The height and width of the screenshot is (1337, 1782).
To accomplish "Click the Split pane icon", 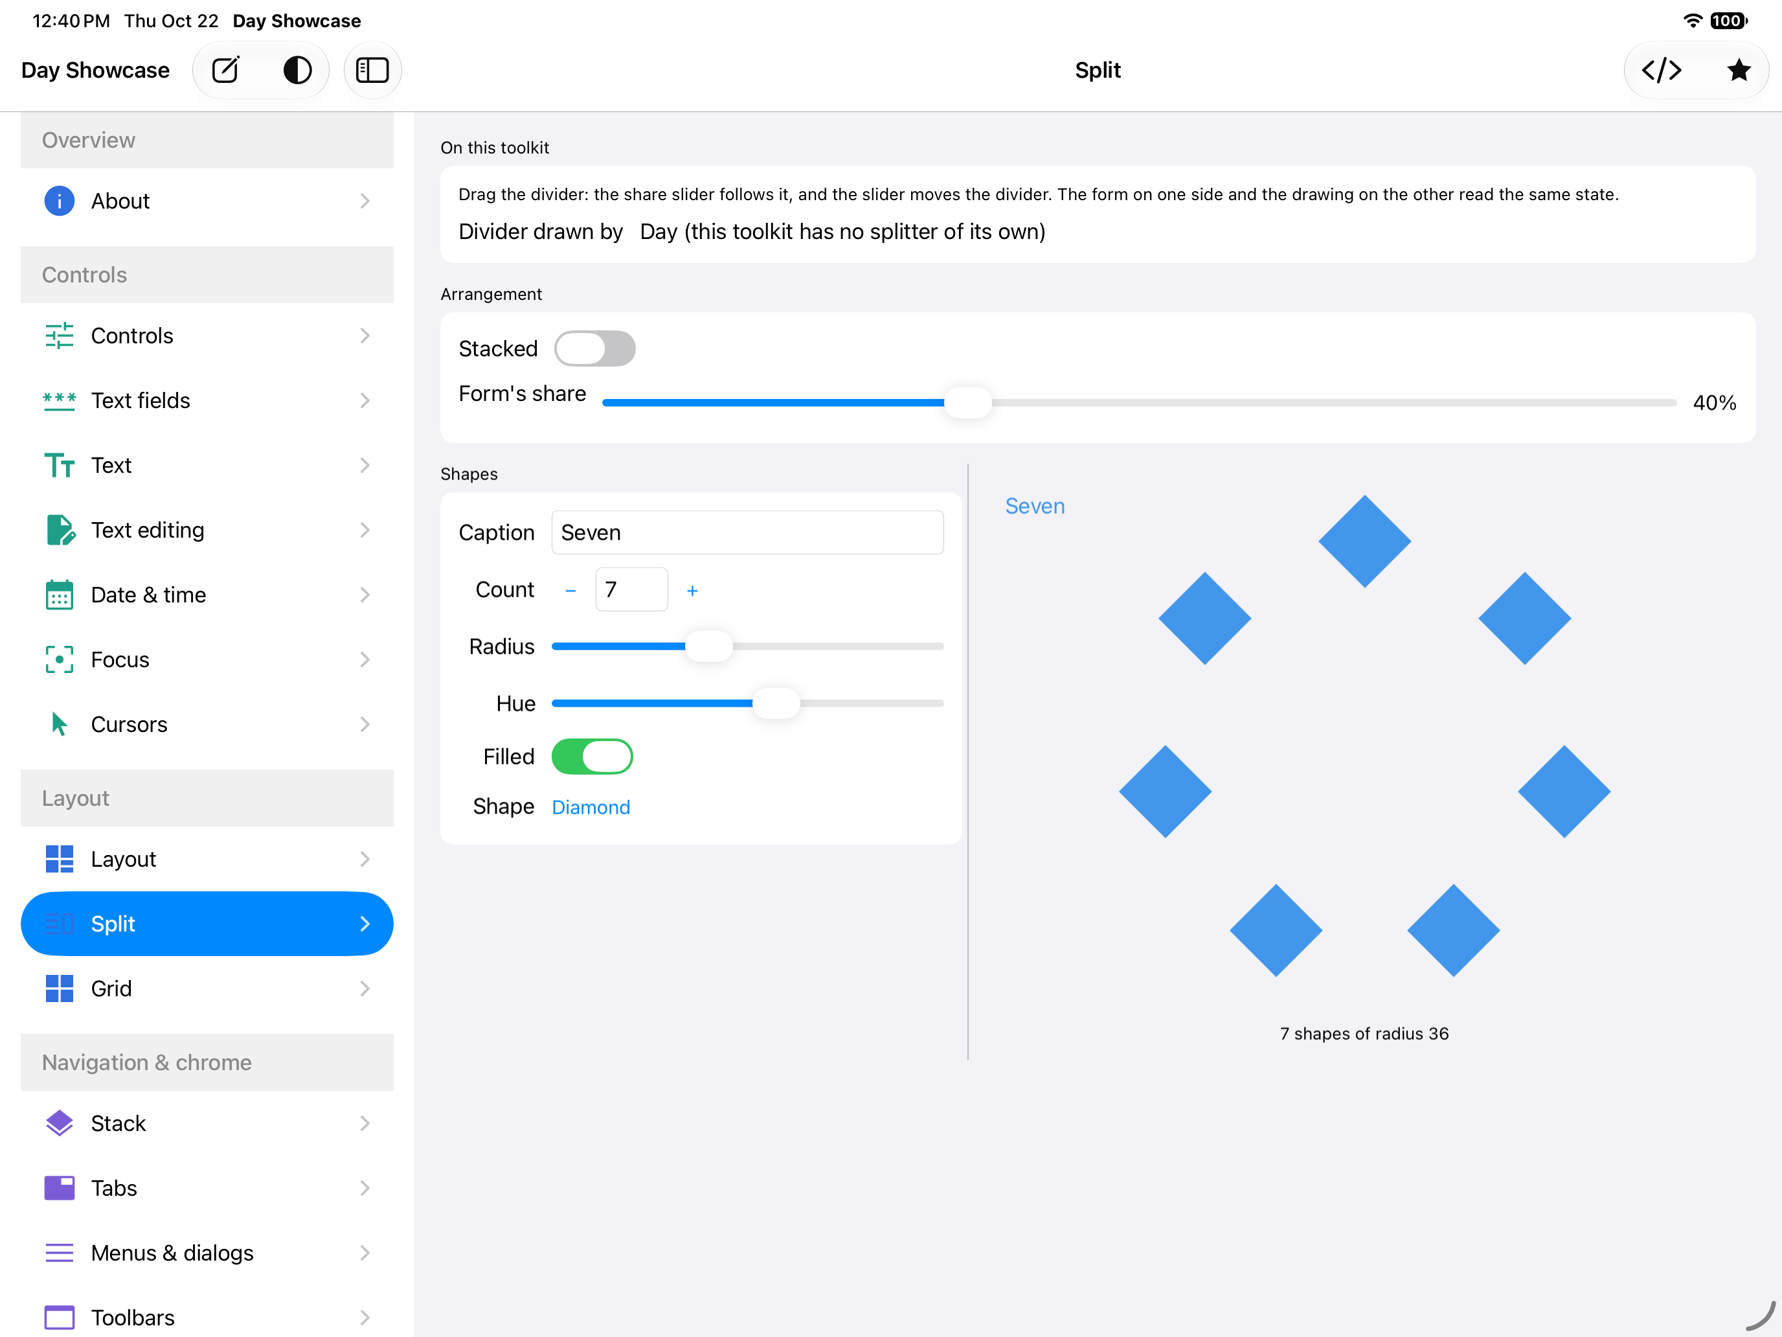I will pos(59,924).
